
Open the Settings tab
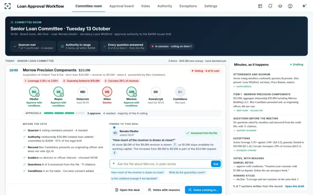tap(211, 6)
